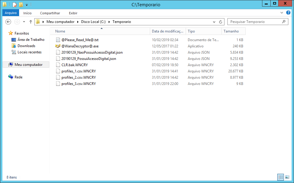Refresh the Temporario folder view
294x183 pixels.
221,22
